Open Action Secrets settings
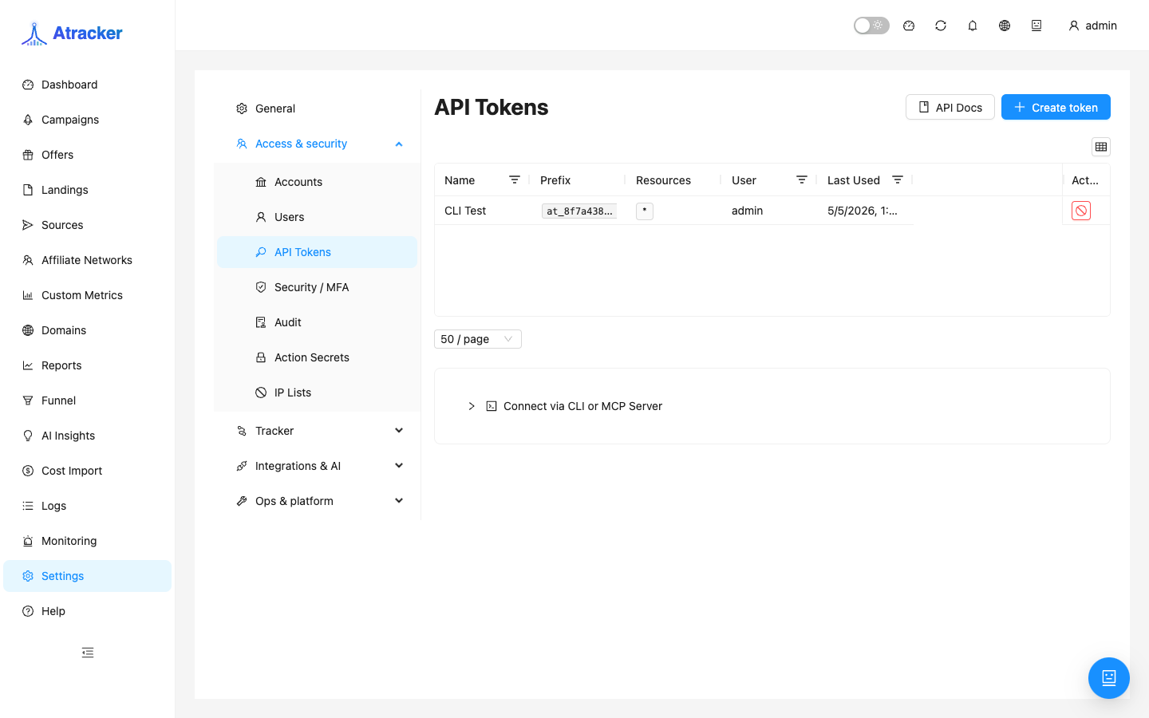This screenshot has height=718, width=1149. click(317, 357)
